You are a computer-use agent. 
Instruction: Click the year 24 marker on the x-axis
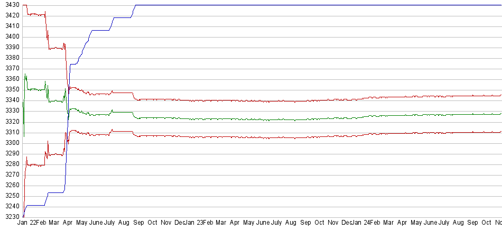366,223
